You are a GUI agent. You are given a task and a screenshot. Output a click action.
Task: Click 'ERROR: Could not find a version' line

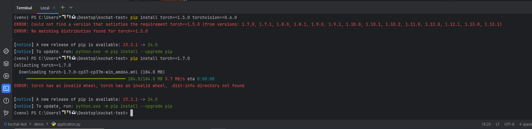258,24
